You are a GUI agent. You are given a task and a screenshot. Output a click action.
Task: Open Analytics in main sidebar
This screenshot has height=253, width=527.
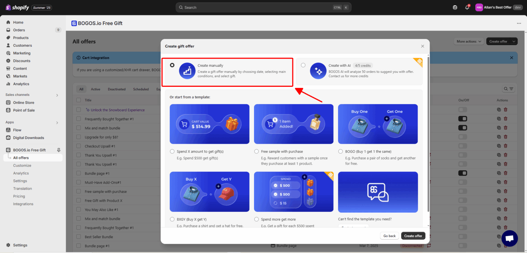coord(21,84)
